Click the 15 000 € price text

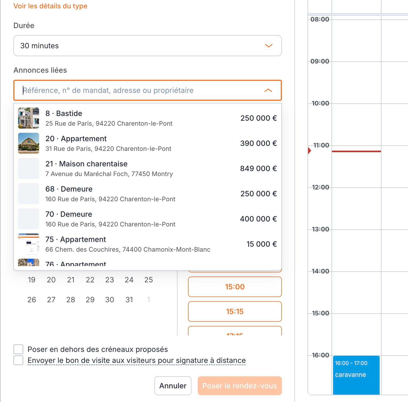tap(262, 244)
